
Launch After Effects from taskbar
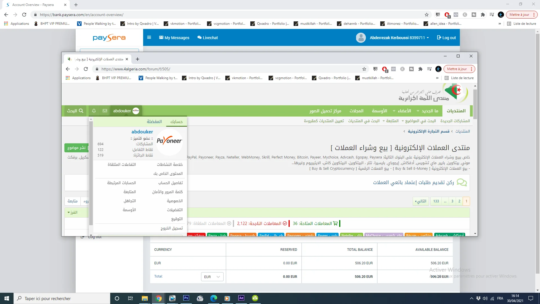(241, 298)
